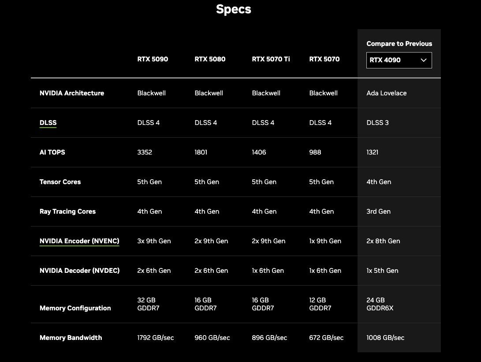Screen dimensions: 481x362
Task: Click the 672 GB/sec bandwidth value
Action: click(326, 338)
